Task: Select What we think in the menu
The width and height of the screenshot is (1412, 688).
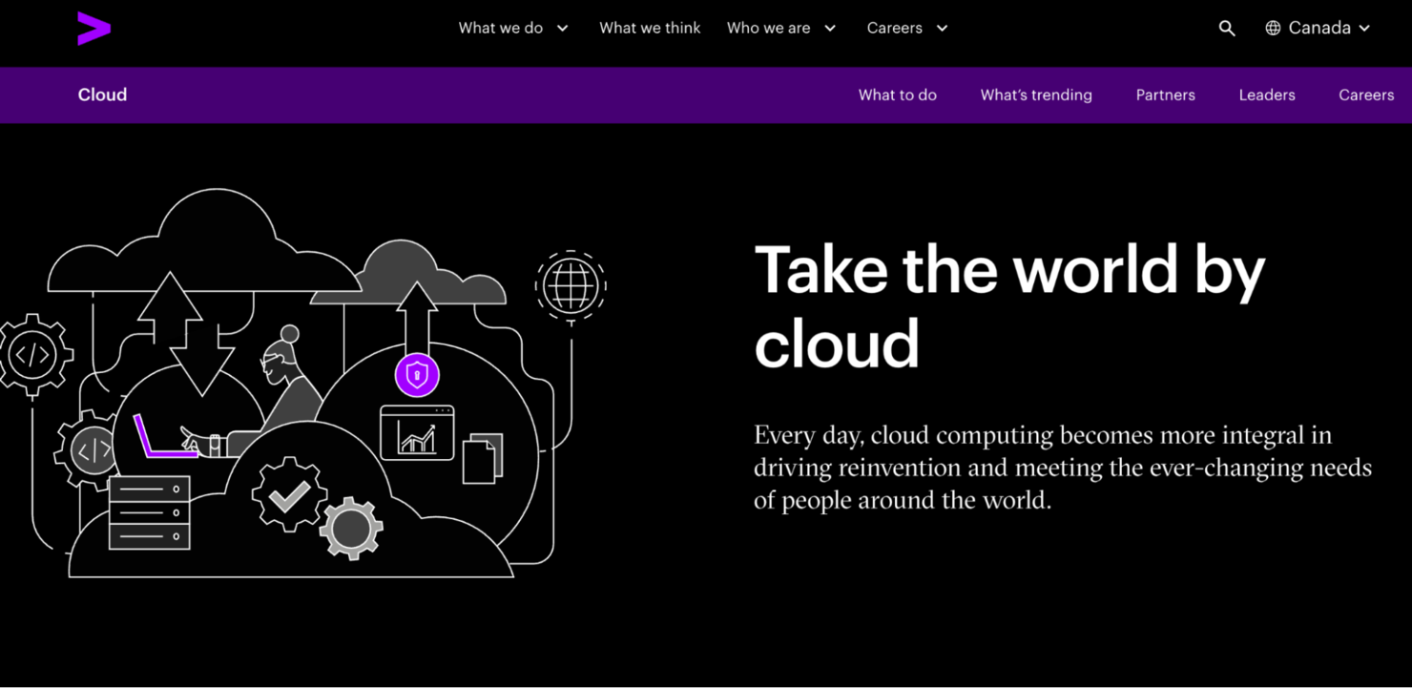Action: (650, 28)
